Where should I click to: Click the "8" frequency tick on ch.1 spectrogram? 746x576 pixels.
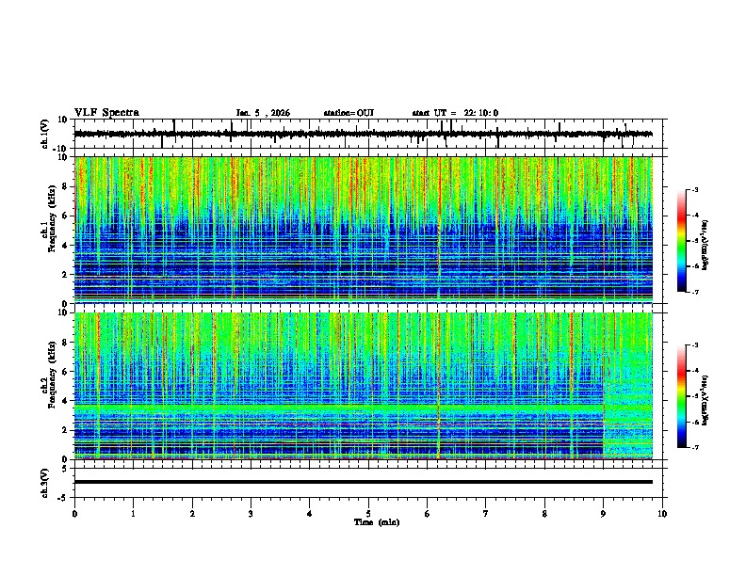(65, 186)
